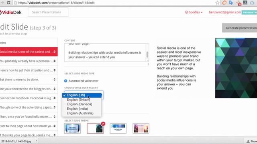Click the page icon in address bar
The image size is (257, 144).
(x=15, y=3)
